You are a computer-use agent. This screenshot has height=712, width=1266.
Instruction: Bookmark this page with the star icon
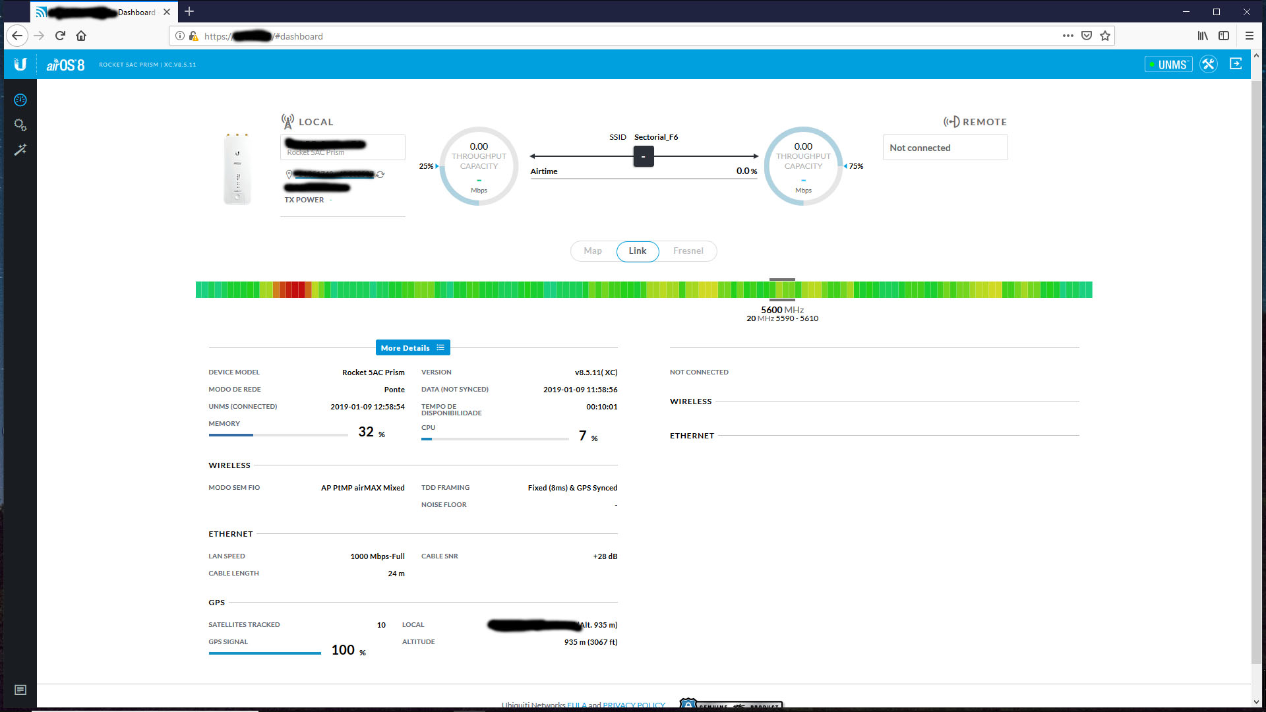click(1105, 36)
